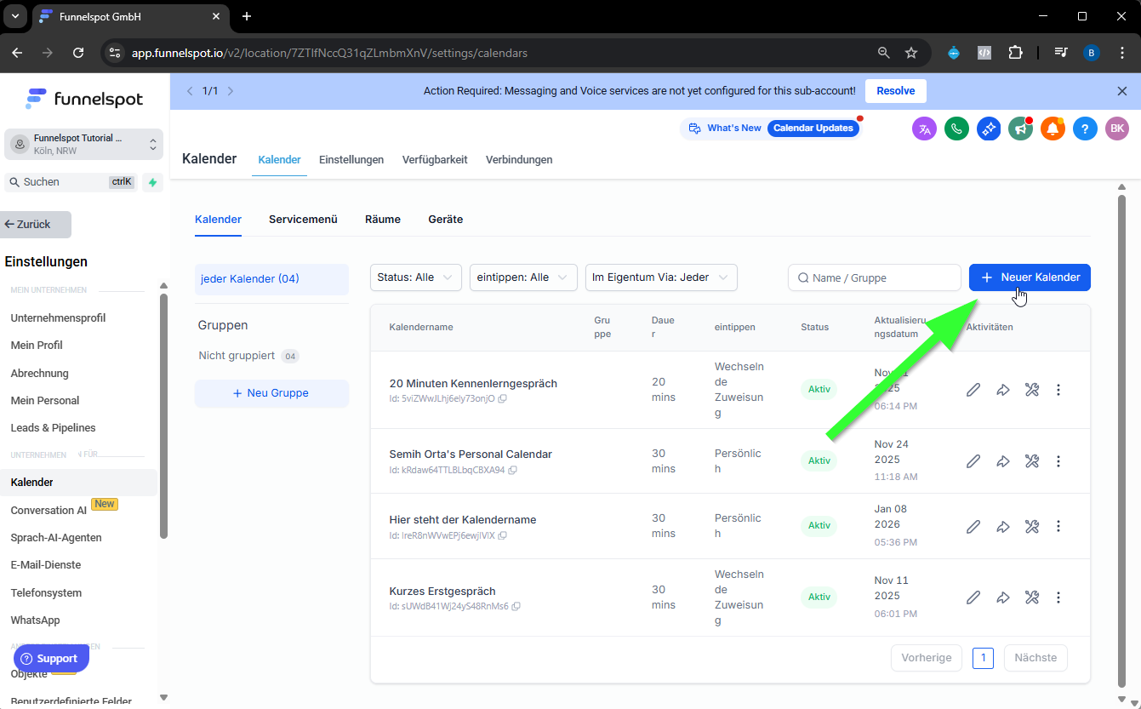Click the green phone dialer icon
Viewport: 1141px width, 709px height.
(x=956, y=129)
